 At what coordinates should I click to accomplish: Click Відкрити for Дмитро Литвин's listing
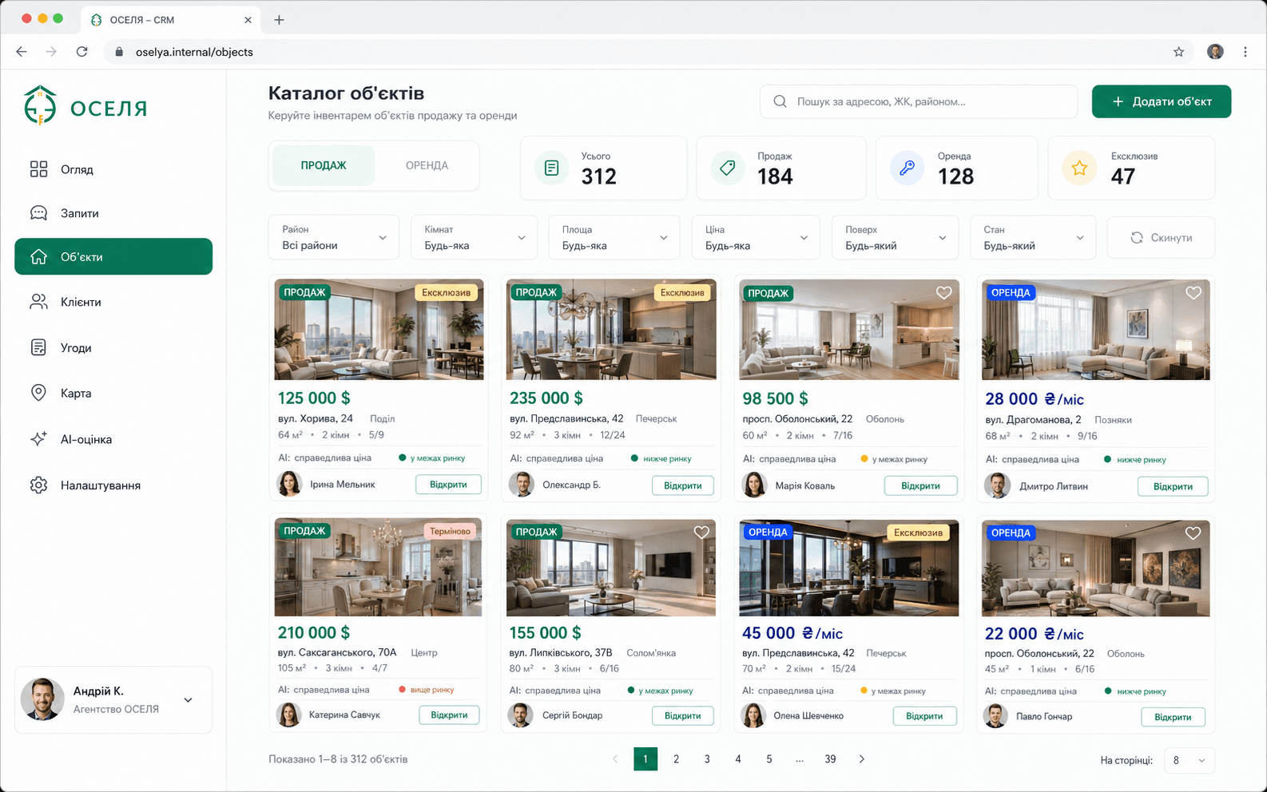pyautogui.click(x=1173, y=486)
